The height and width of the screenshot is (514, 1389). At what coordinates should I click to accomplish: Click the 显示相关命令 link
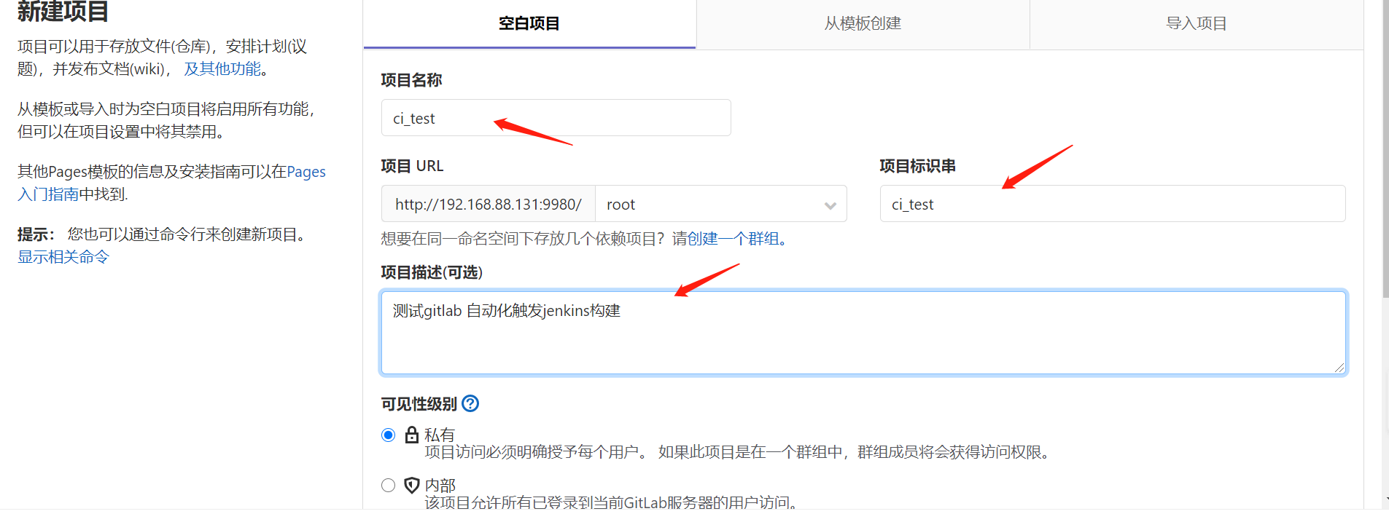pos(63,257)
